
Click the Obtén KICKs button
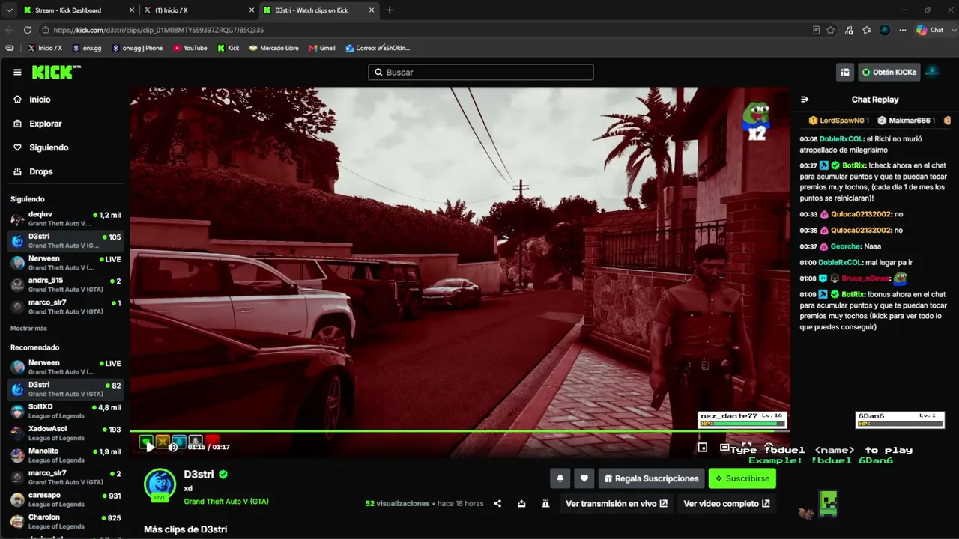[889, 72]
